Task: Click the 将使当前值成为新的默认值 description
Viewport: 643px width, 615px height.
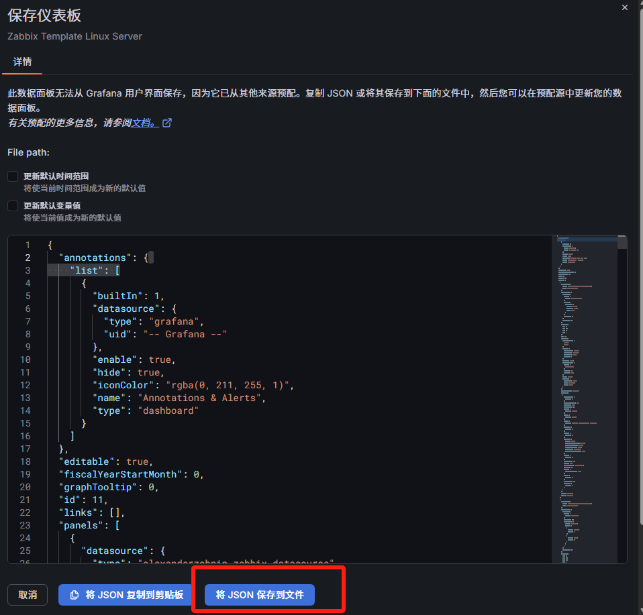Action: click(72, 218)
